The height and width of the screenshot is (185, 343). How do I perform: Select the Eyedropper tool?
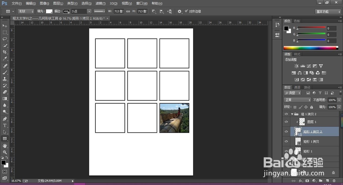tap(4, 59)
